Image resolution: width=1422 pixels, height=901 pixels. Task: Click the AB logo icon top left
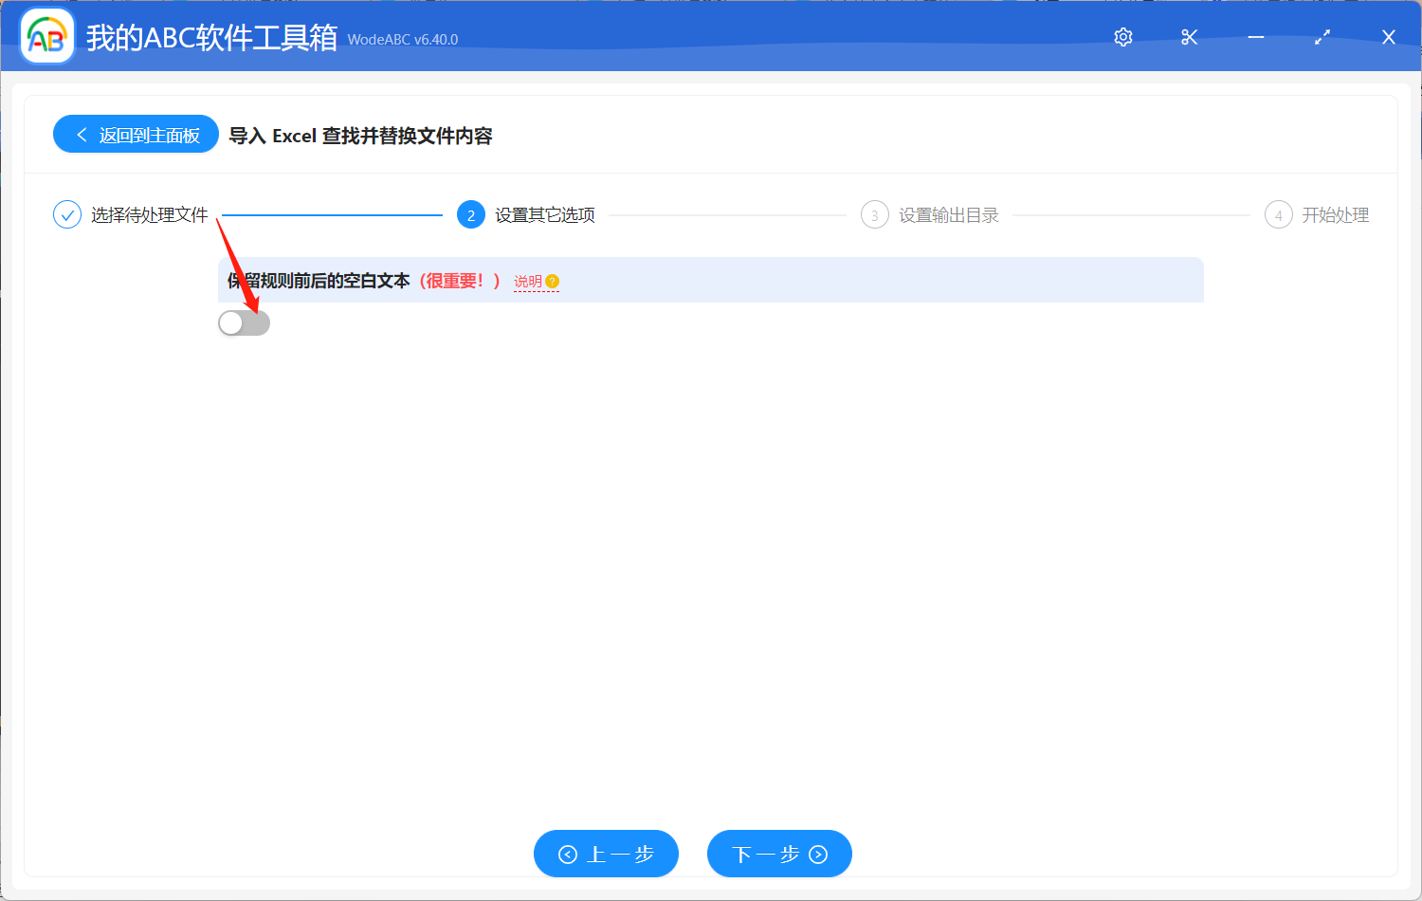click(46, 37)
